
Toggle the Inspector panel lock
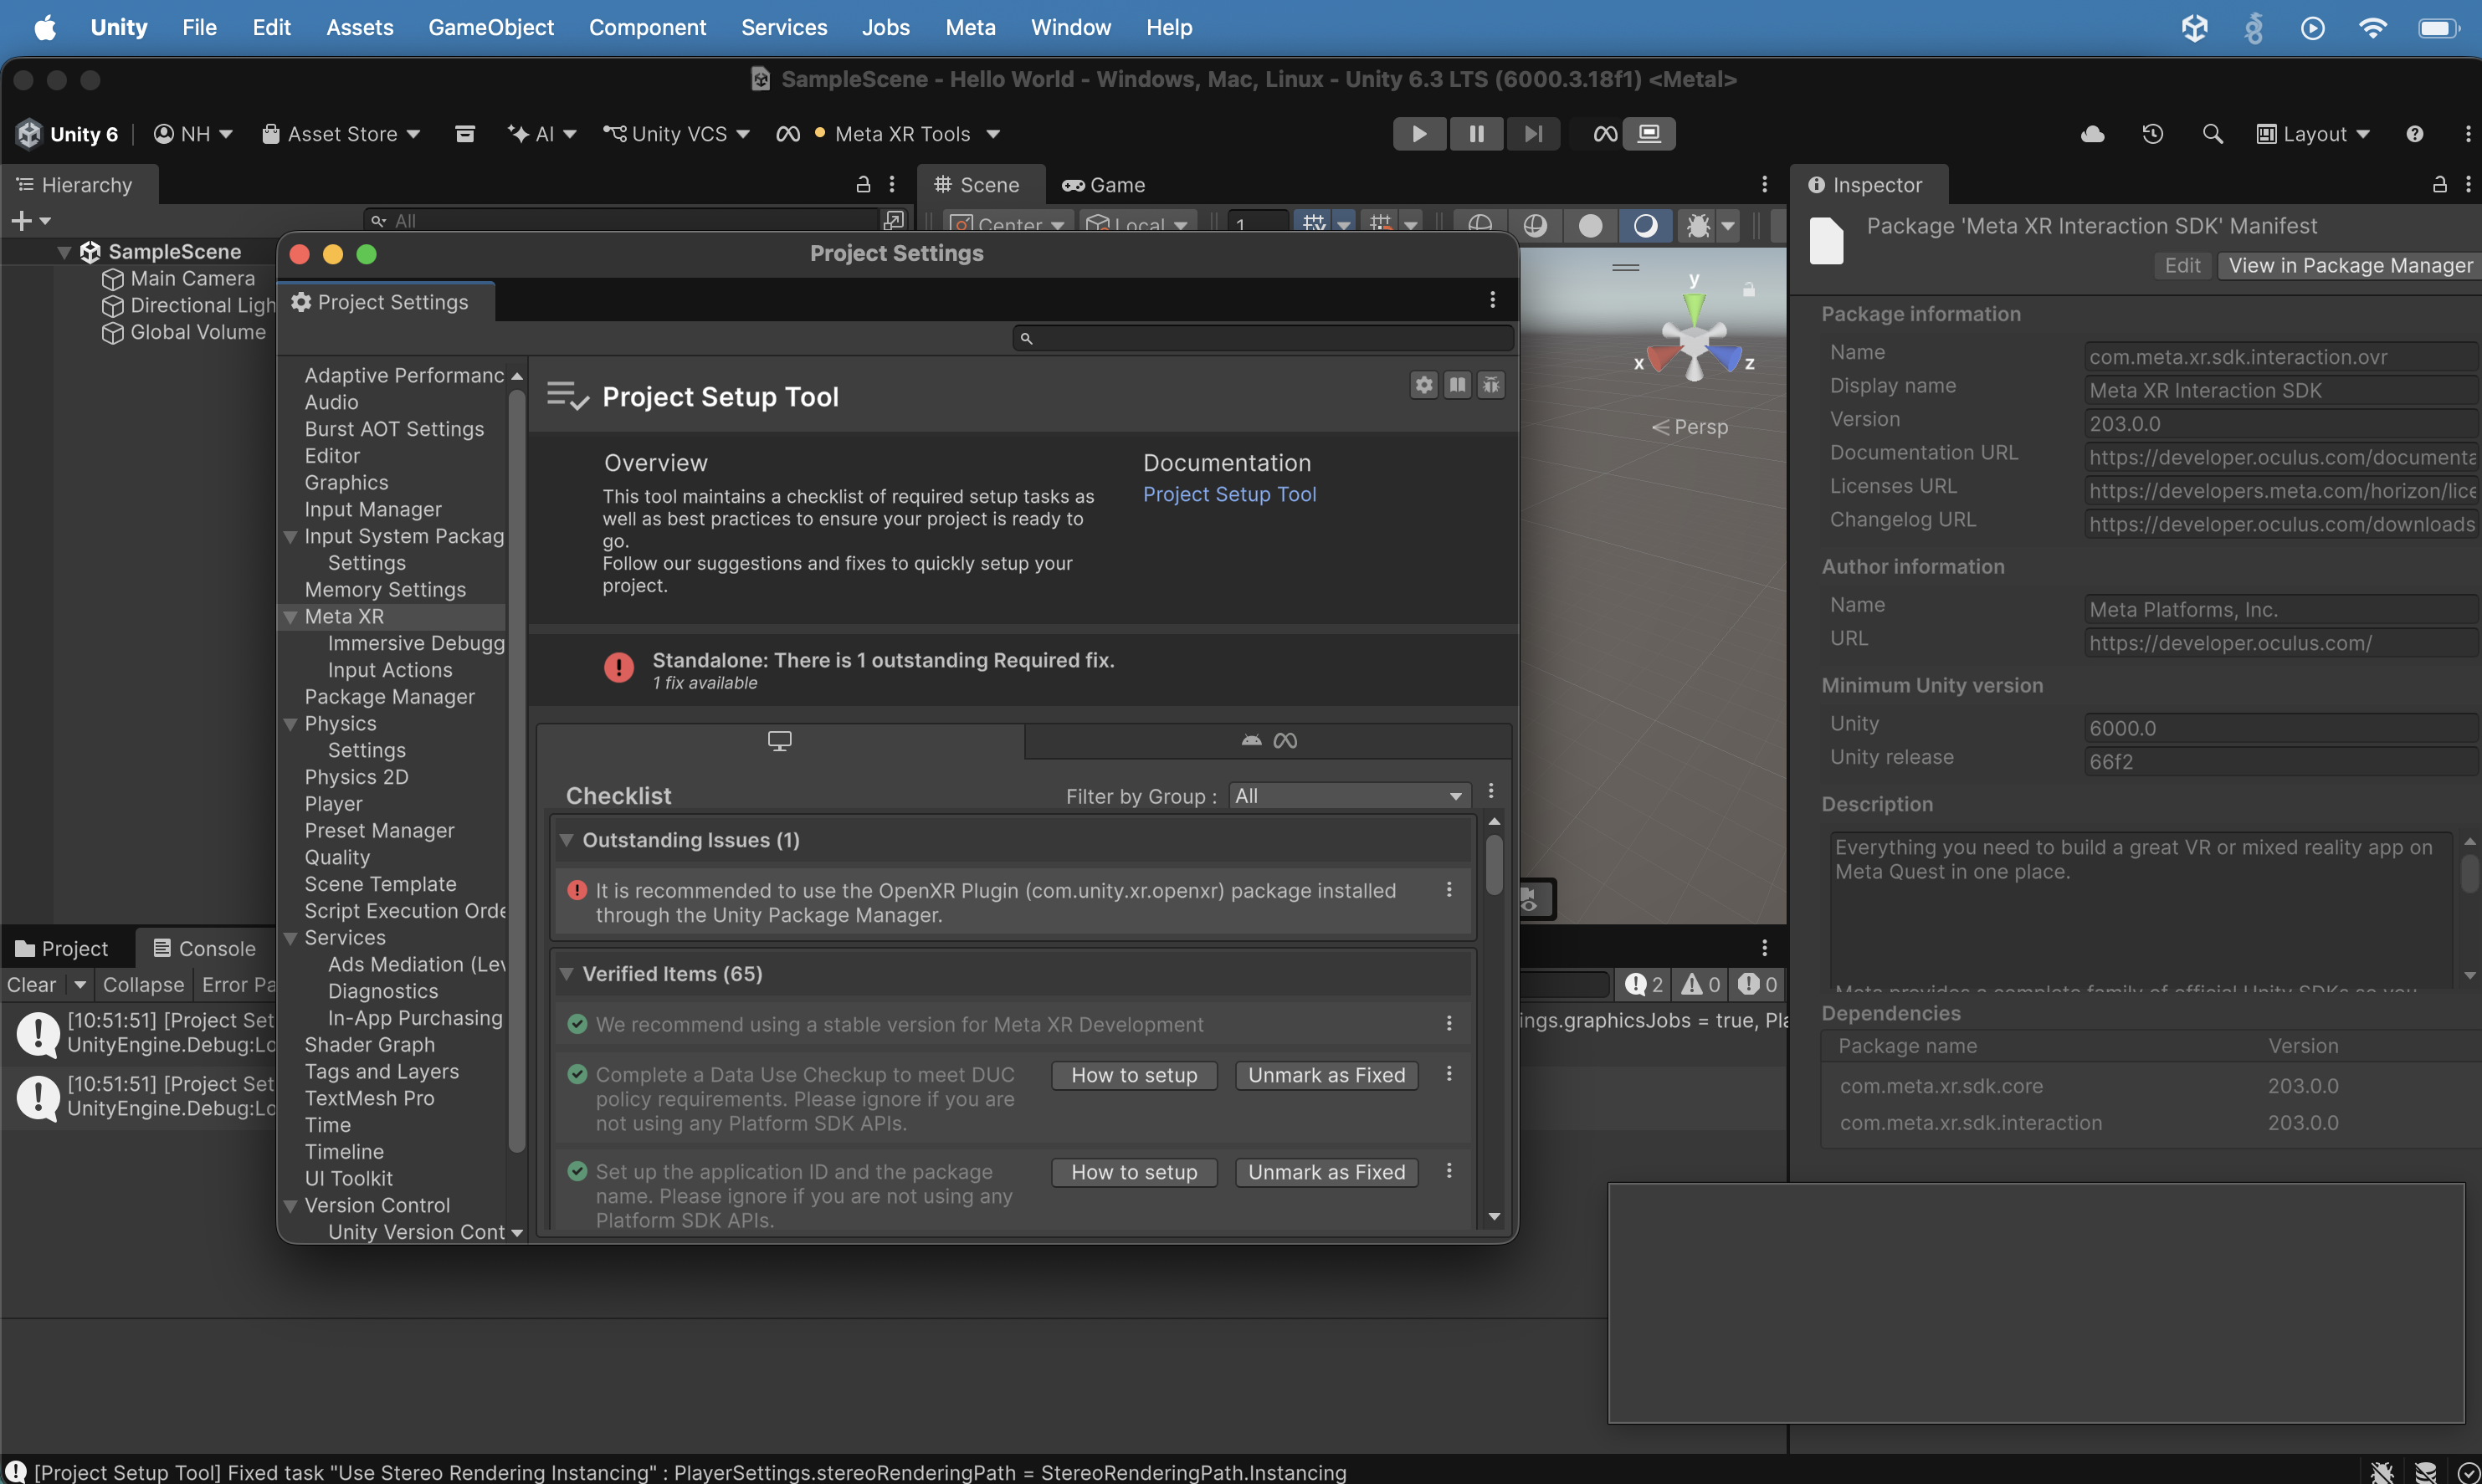click(x=2439, y=184)
